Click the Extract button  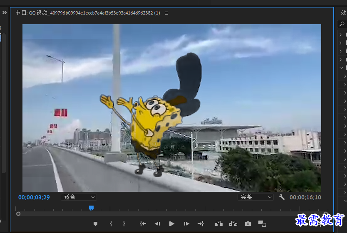(233, 224)
